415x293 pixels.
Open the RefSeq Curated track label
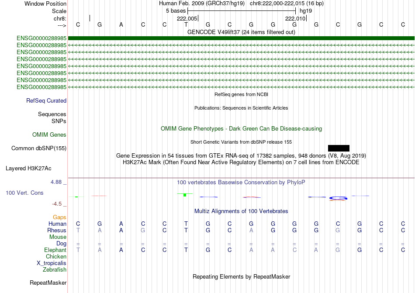(x=46, y=100)
